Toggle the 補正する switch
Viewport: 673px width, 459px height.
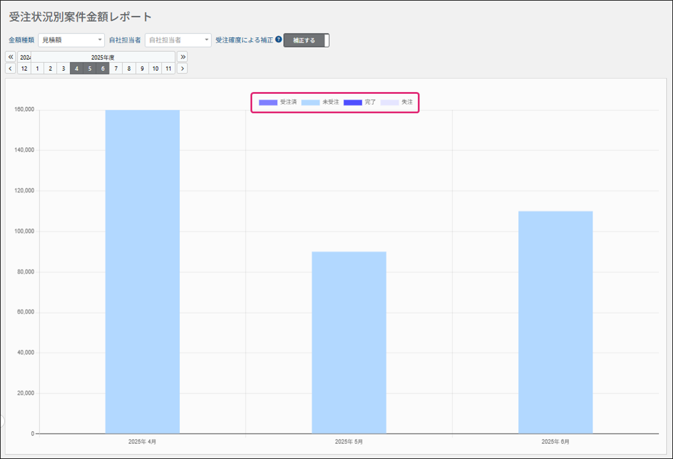click(x=306, y=40)
